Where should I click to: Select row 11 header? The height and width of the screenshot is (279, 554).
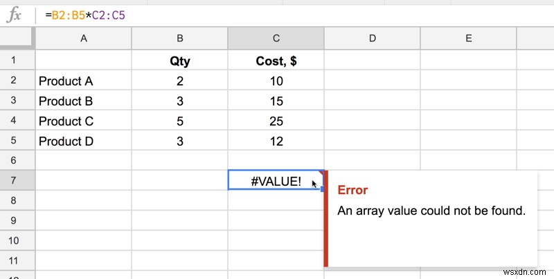point(18,260)
